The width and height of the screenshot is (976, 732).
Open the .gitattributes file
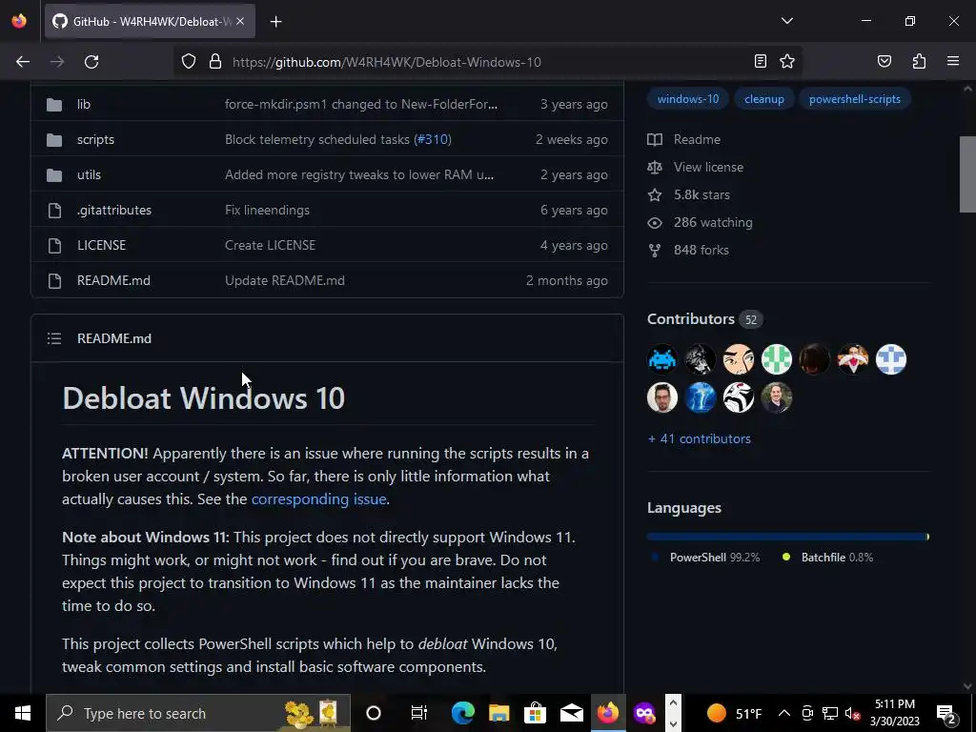(114, 210)
